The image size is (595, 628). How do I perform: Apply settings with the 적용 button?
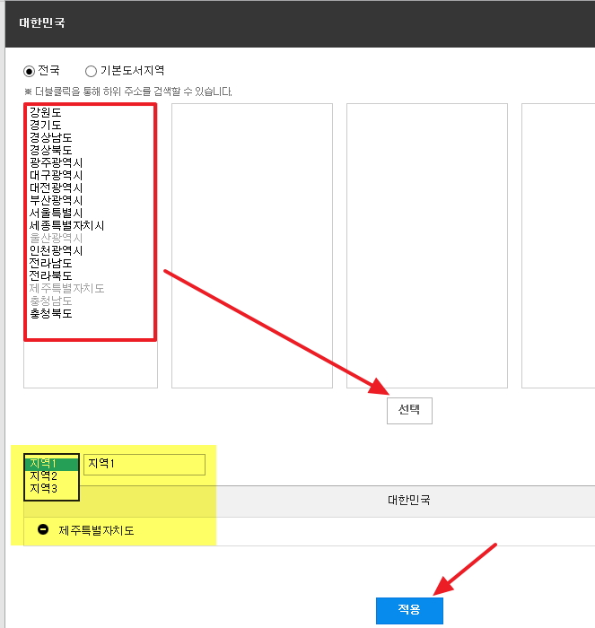tap(409, 610)
